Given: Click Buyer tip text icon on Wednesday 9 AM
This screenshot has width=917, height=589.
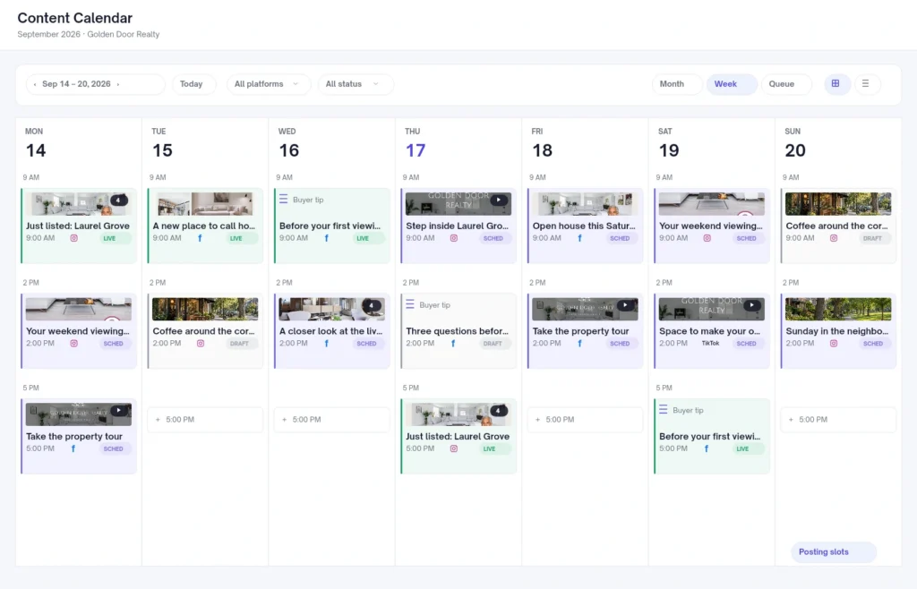Looking at the screenshot, I should 284,200.
